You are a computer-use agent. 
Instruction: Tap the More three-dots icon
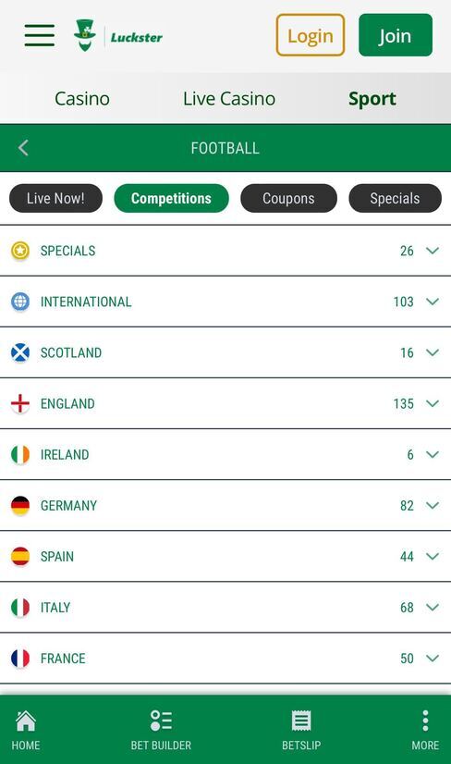point(425,721)
